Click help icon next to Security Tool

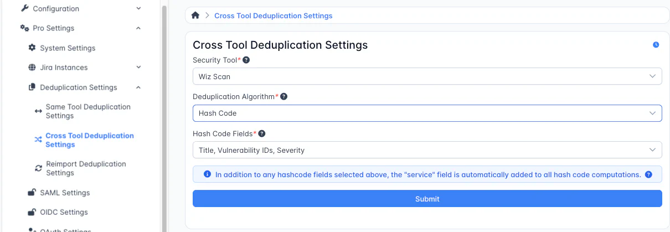tap(246, 60)
